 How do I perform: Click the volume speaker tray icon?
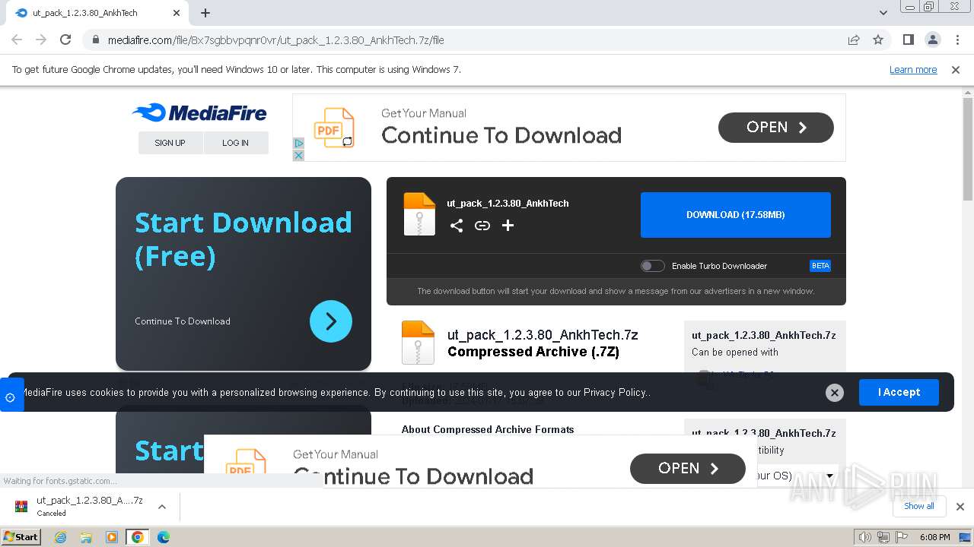[865, 537]
